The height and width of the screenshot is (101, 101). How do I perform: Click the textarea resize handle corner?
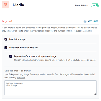point(95,94)
